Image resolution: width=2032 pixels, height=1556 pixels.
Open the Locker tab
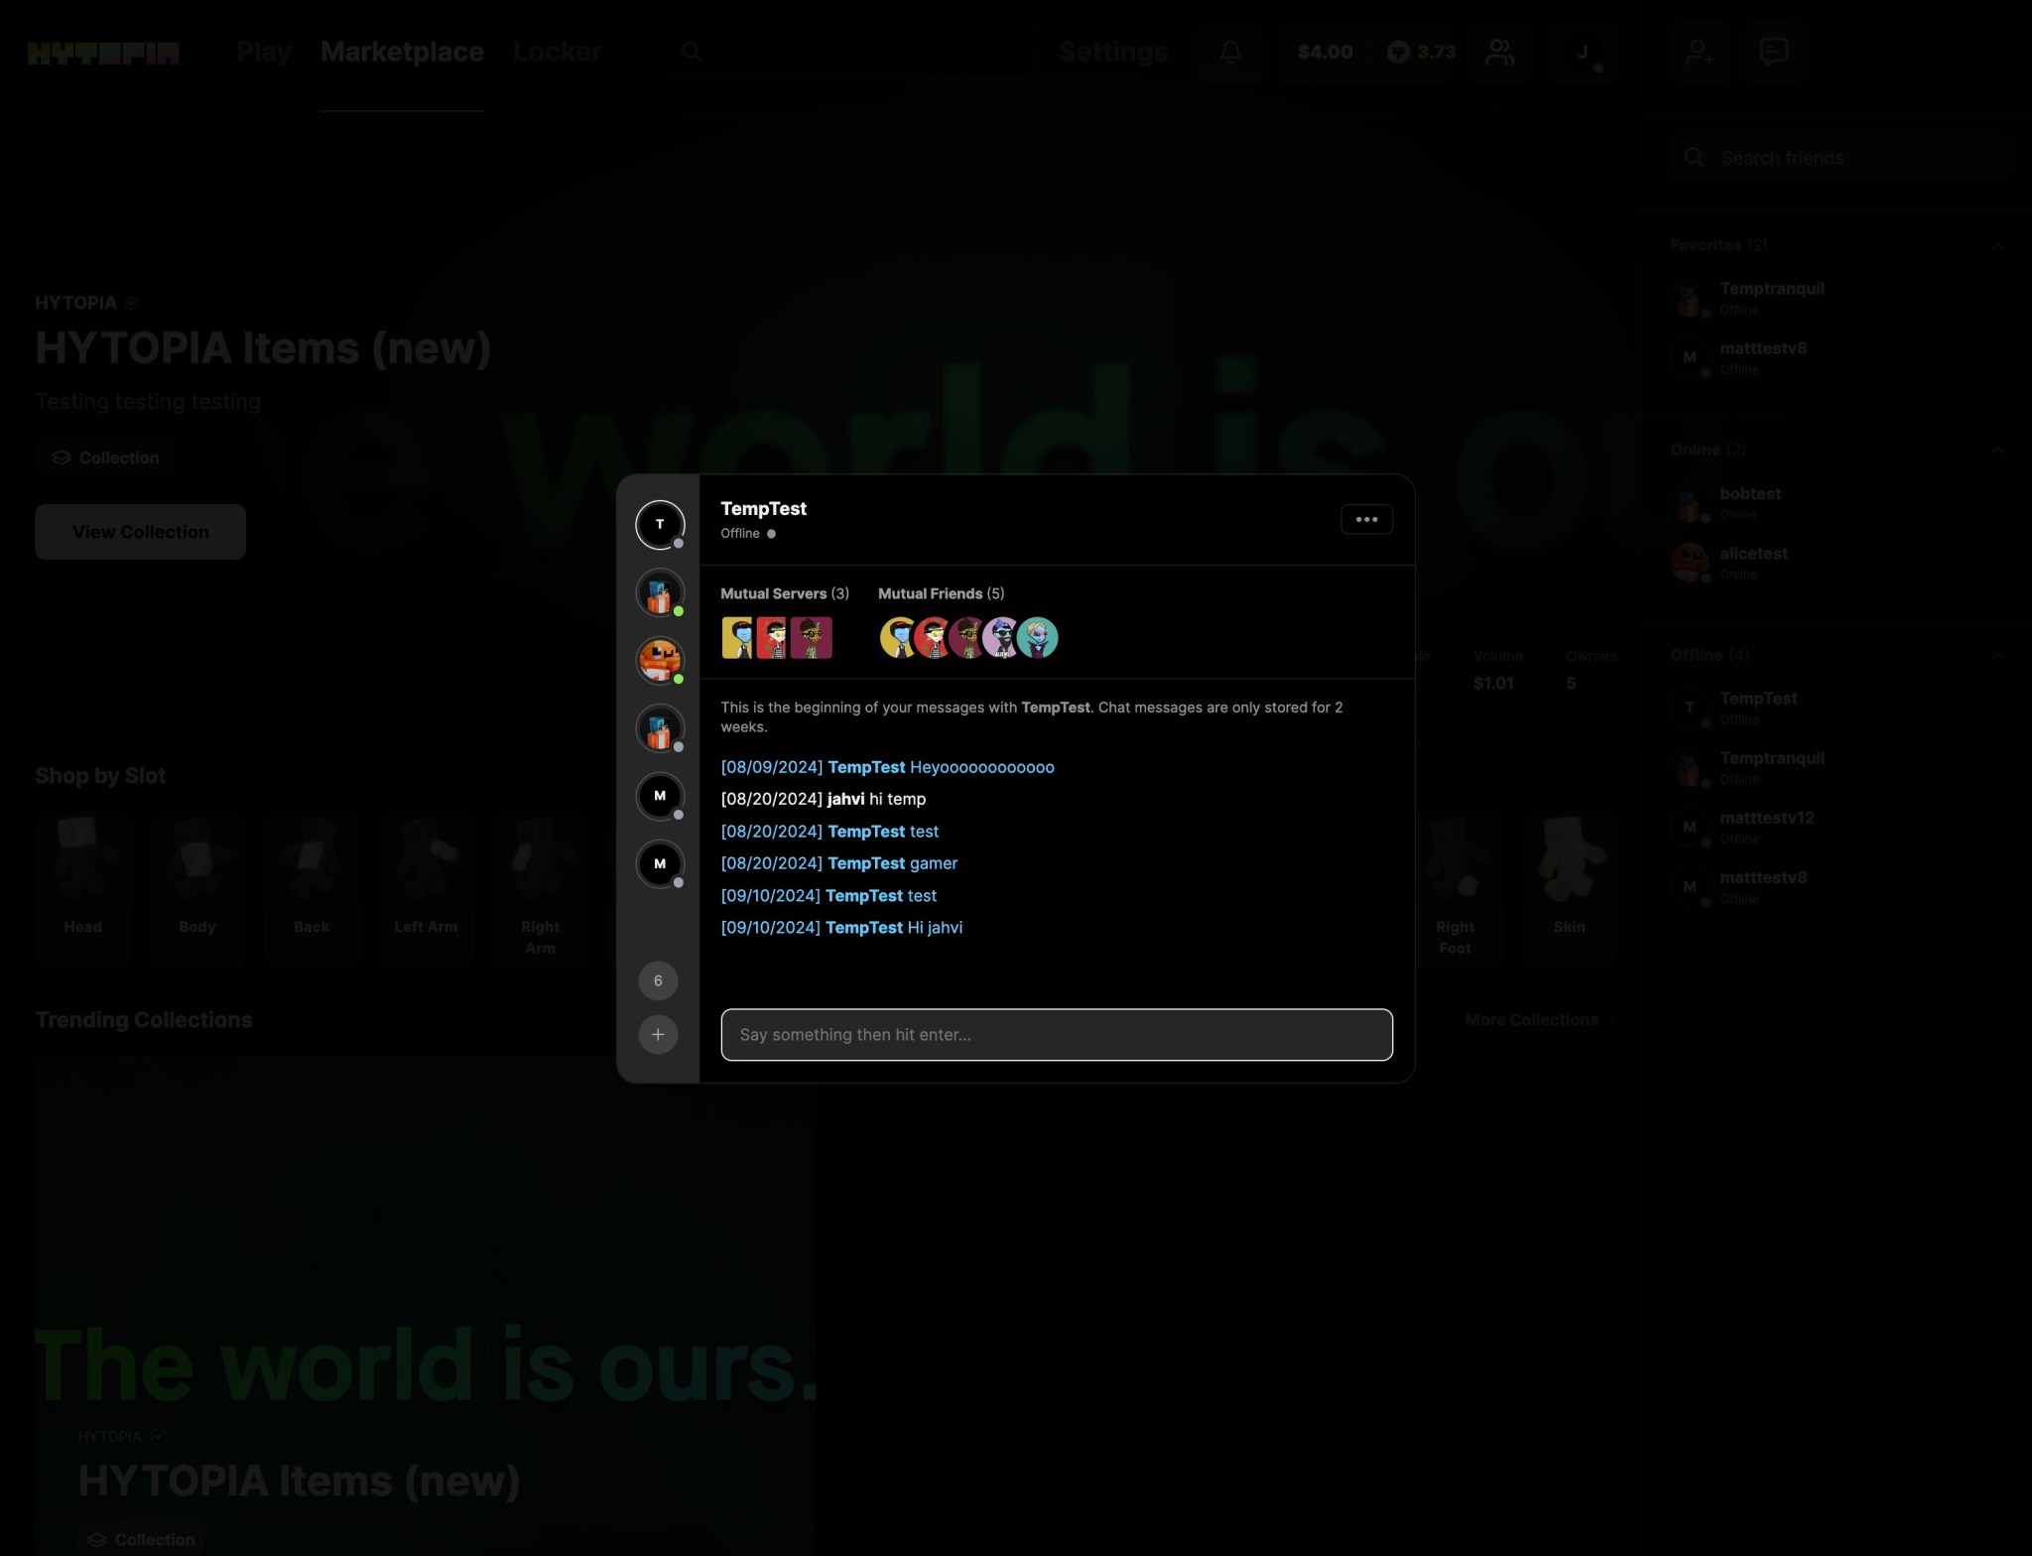(557, 52)
